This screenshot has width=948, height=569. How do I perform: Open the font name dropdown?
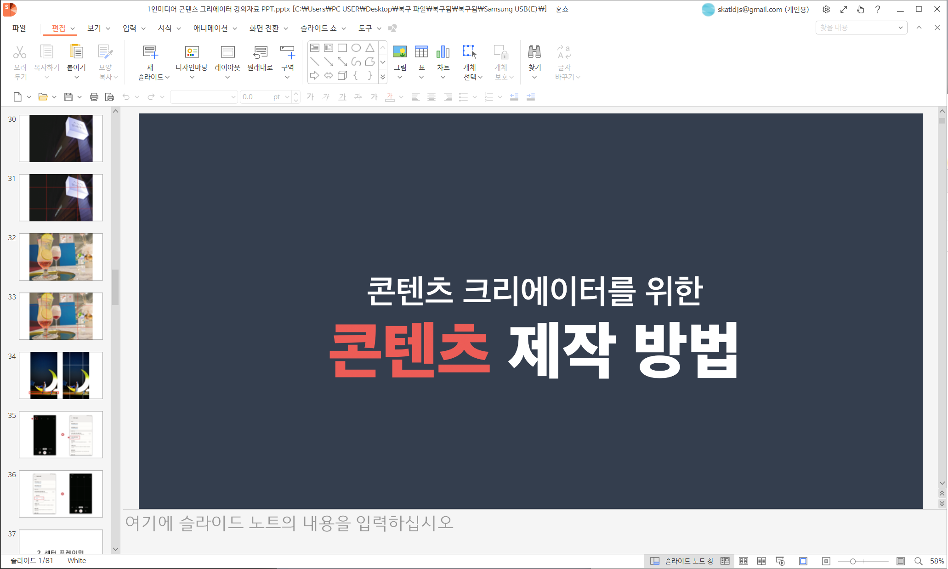[233, 97]
